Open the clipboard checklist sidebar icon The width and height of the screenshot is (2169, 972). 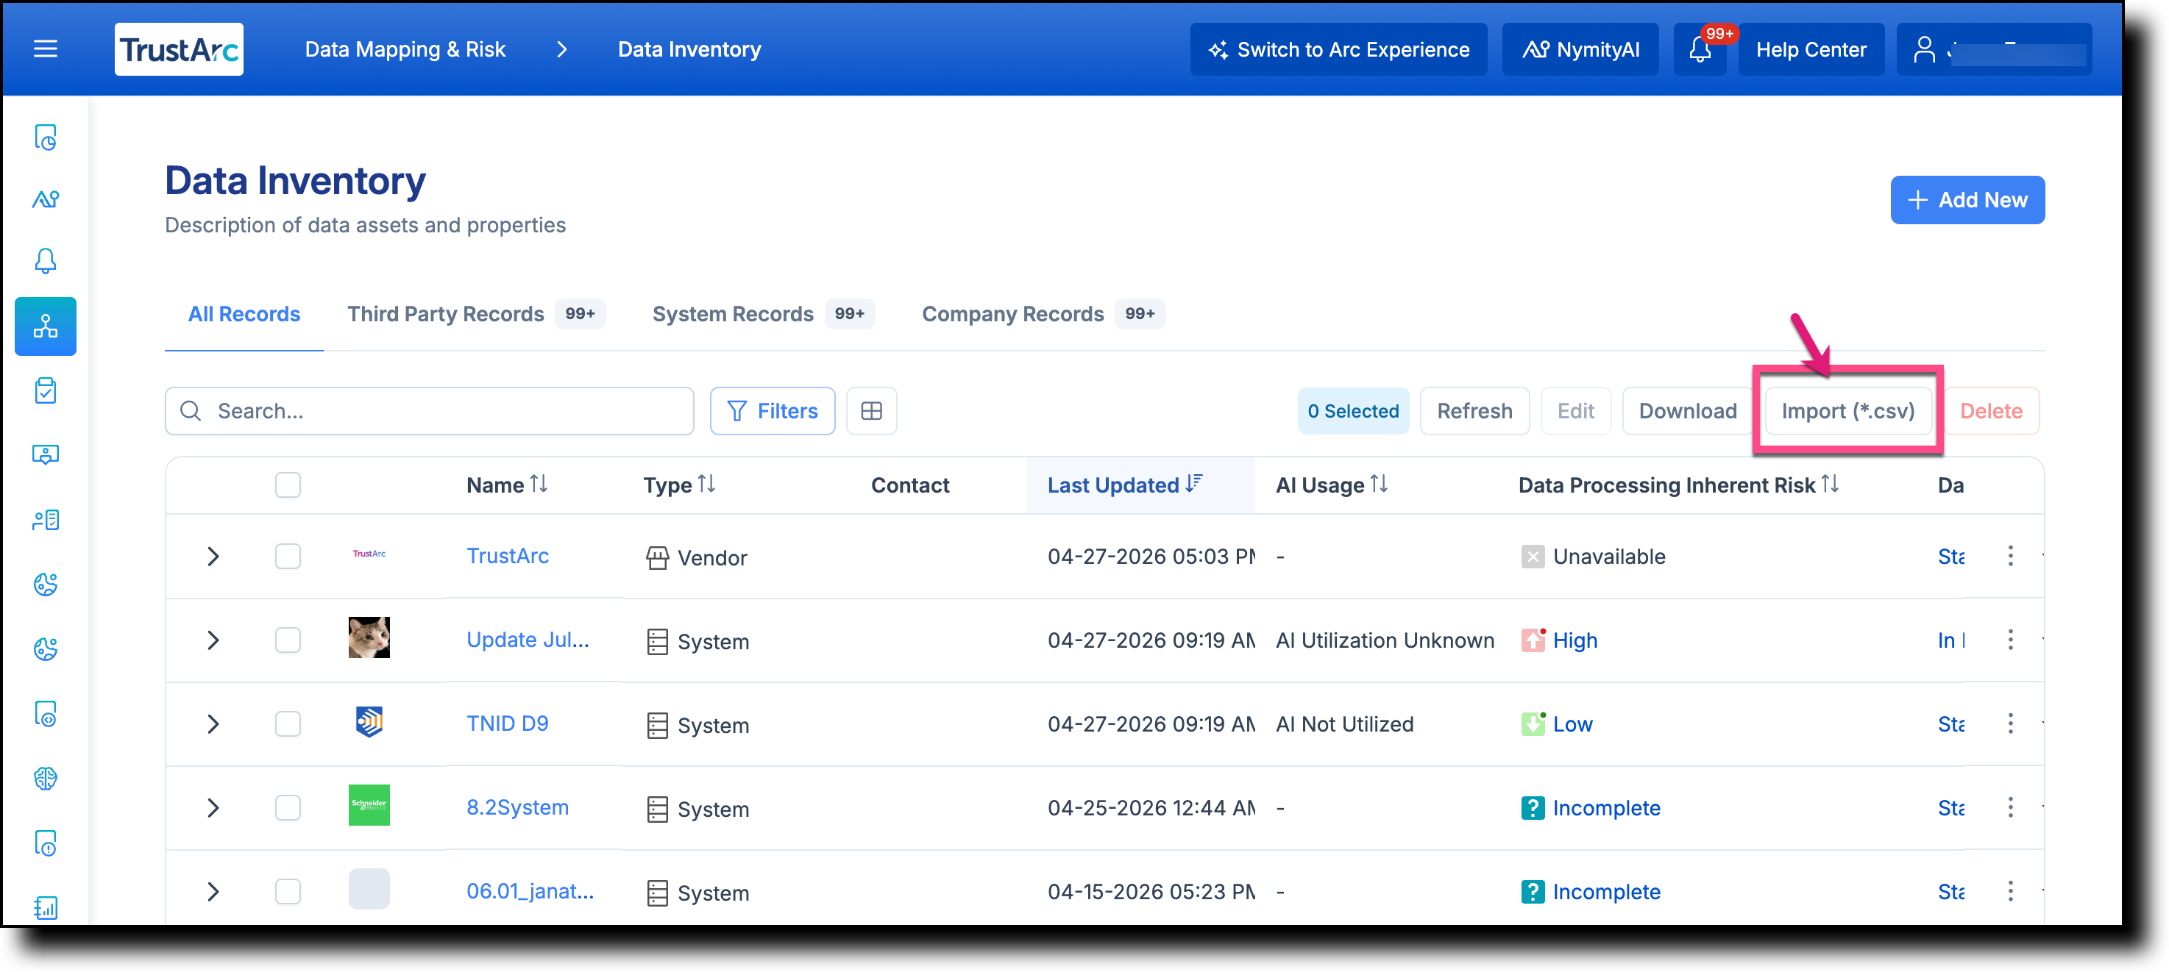[46, 391]
